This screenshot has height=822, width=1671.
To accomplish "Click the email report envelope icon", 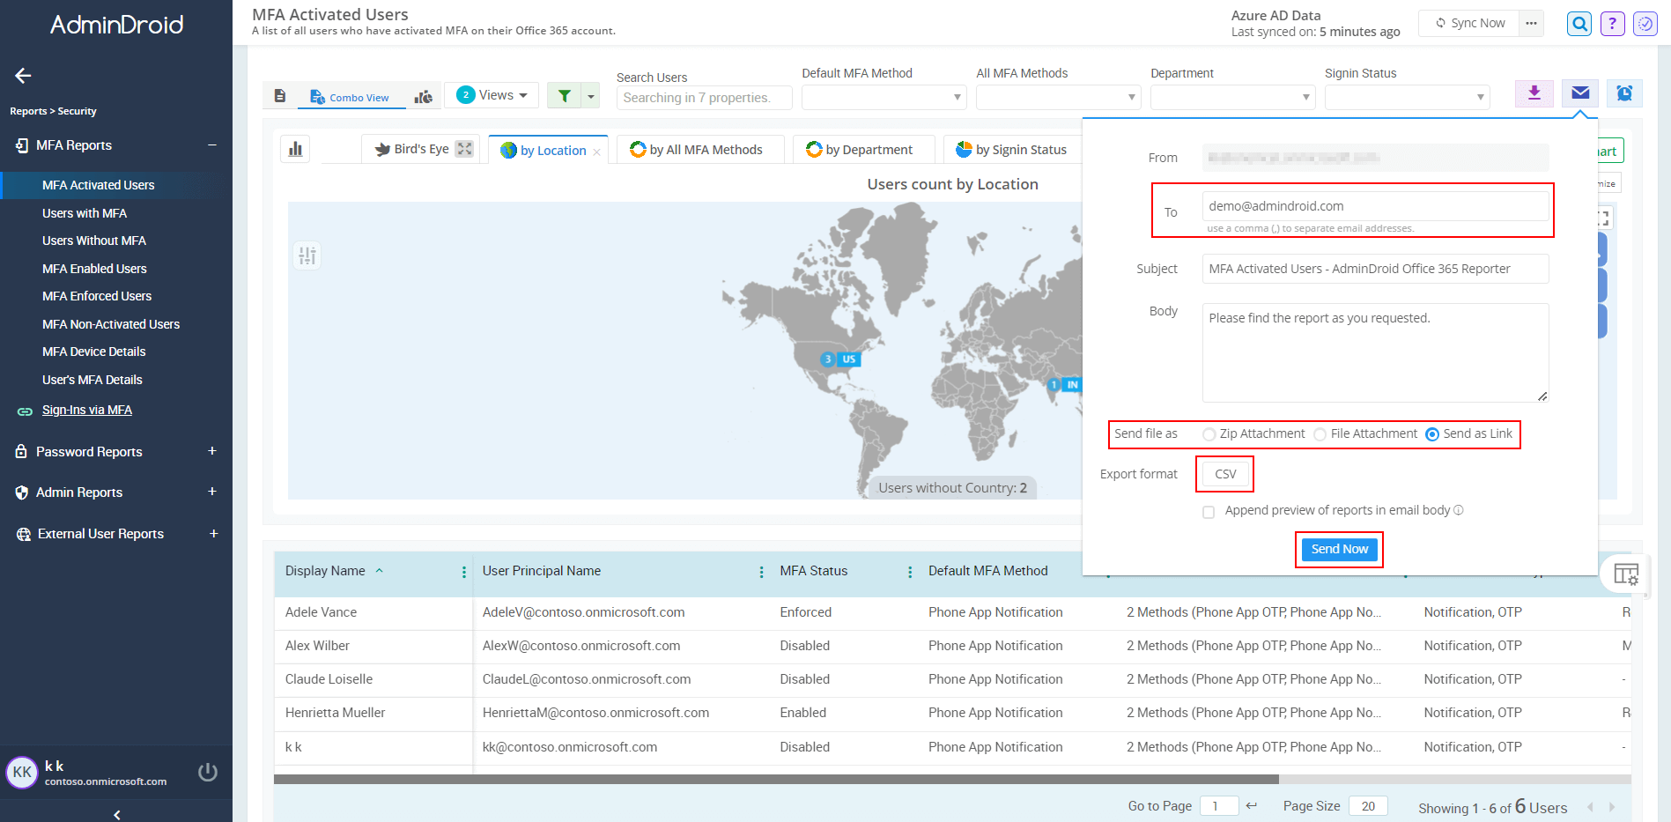I will click(x=1580, y=93).
